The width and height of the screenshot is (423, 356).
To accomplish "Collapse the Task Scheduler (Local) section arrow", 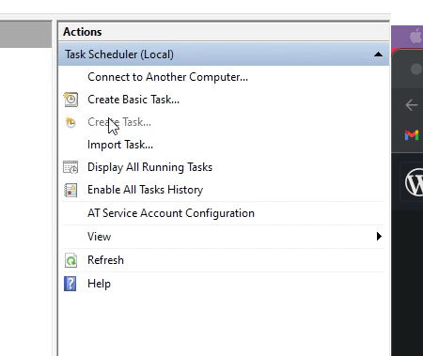I will pyautogui.click(x=378, y=54).
